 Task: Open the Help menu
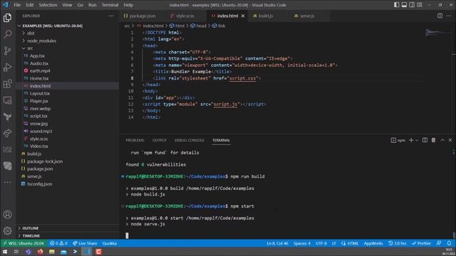coord(128,5)
